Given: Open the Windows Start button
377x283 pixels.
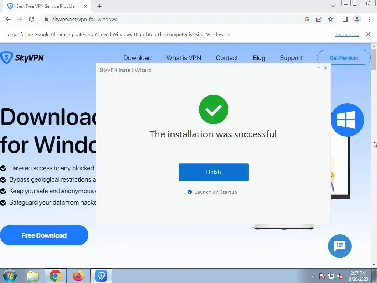Looking at the screenshot, I should (10, 276).
